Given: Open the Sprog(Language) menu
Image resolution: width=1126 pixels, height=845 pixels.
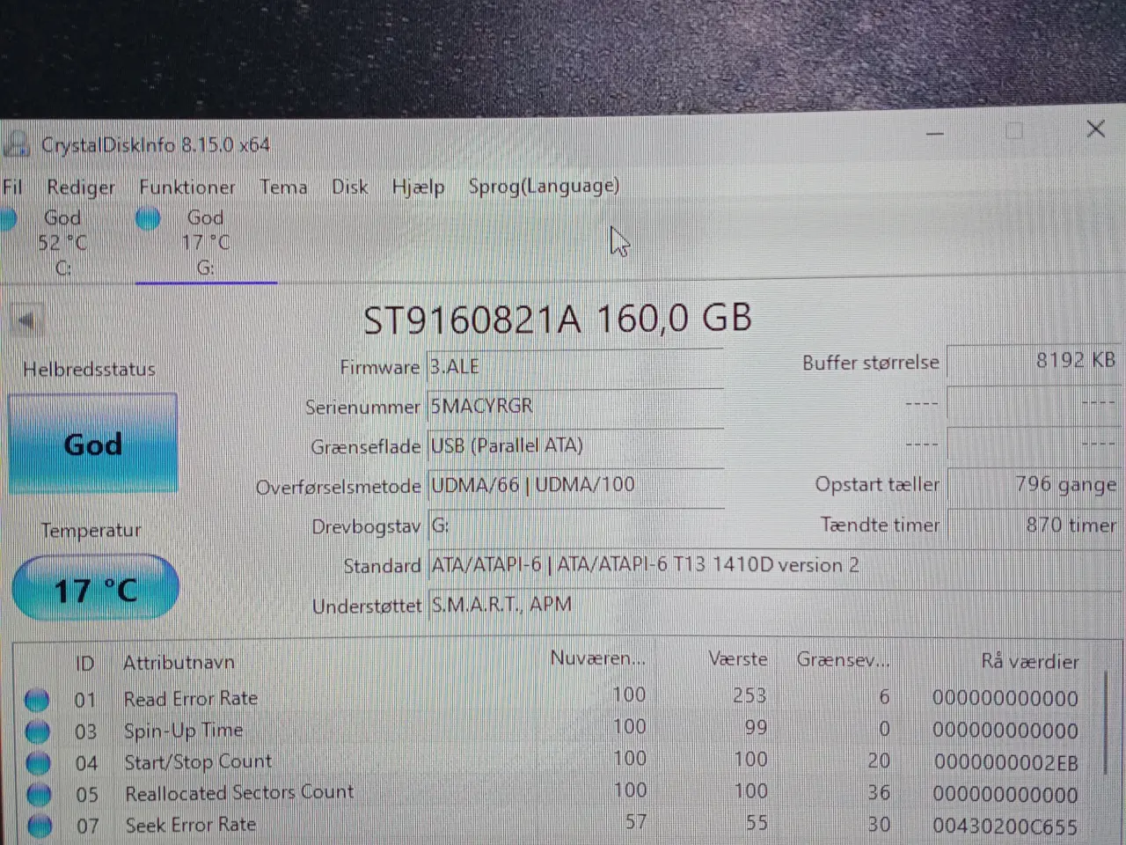Looking at the screenshot, I should tap(544, 186).
